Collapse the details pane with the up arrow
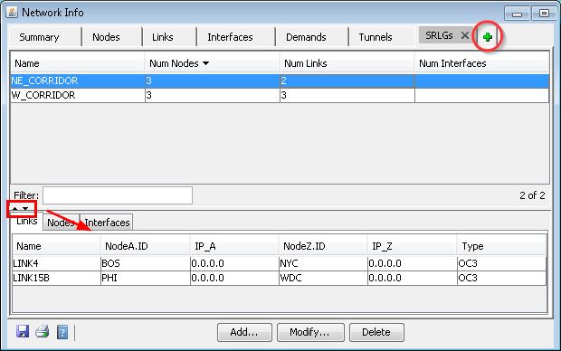The width and height of the screenshot is (561, 351). 15,208
